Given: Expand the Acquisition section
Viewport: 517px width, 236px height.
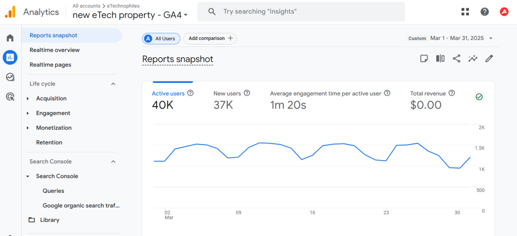Looking at the screenshot, I should coord(51,99).
